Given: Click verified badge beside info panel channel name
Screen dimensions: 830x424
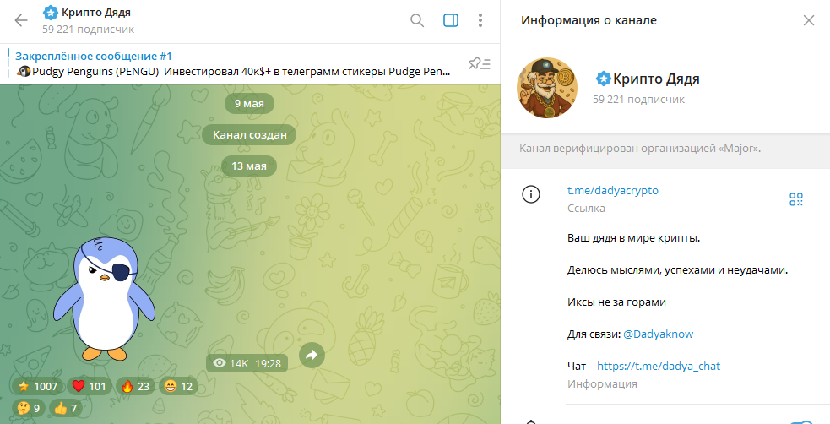Looking at the screenshot, I should click(604, 79).
